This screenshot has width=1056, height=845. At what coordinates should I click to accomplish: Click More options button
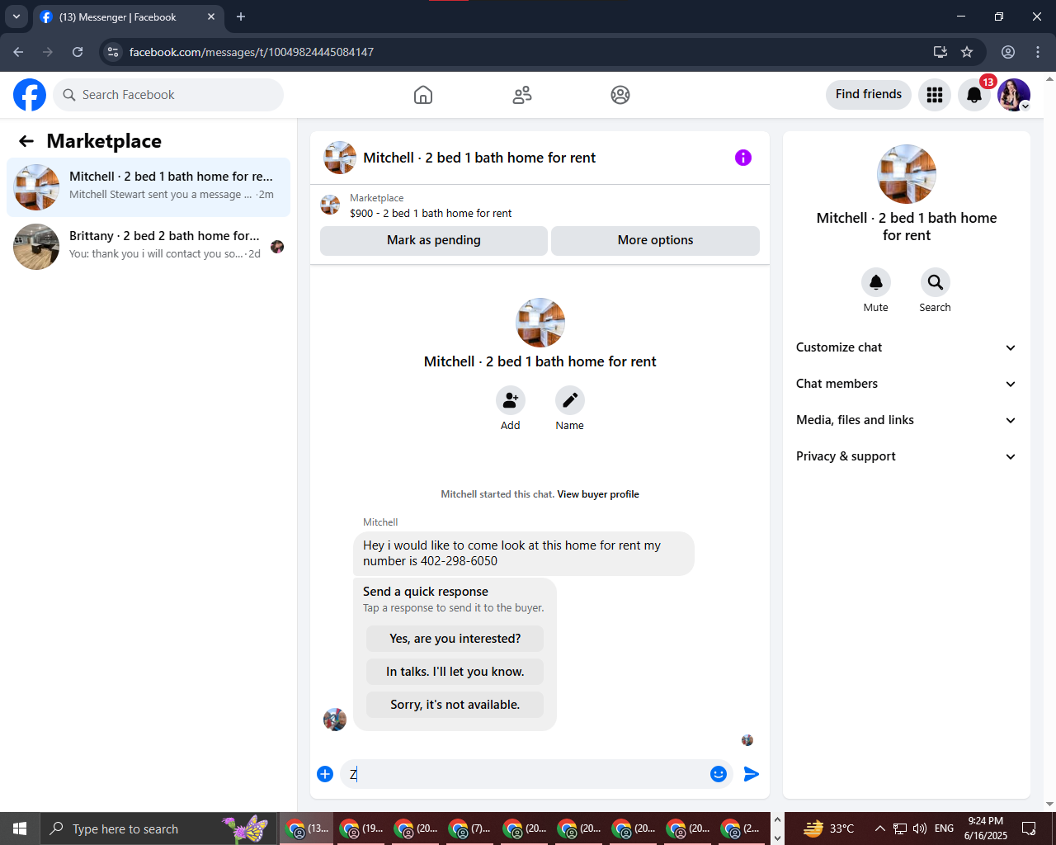[655, 240]
